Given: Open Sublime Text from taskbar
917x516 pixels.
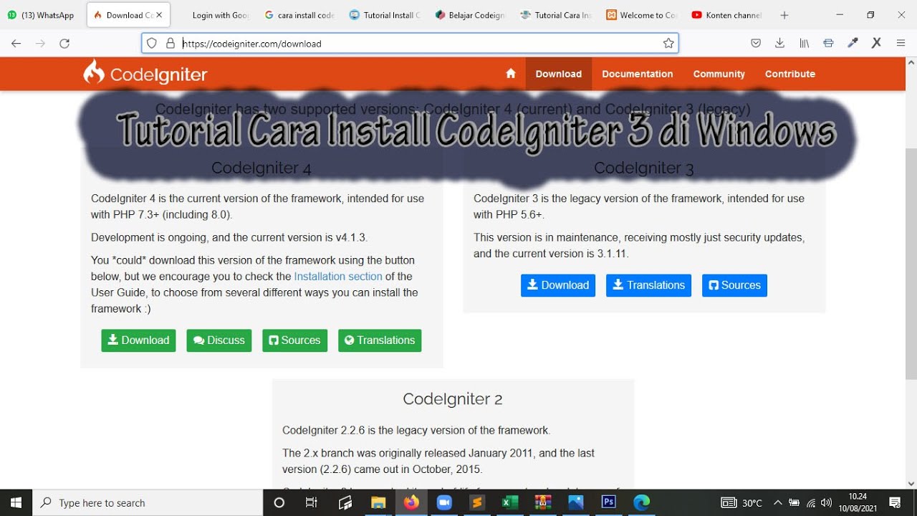Looking at the screenshot, I should coord(477,502).
